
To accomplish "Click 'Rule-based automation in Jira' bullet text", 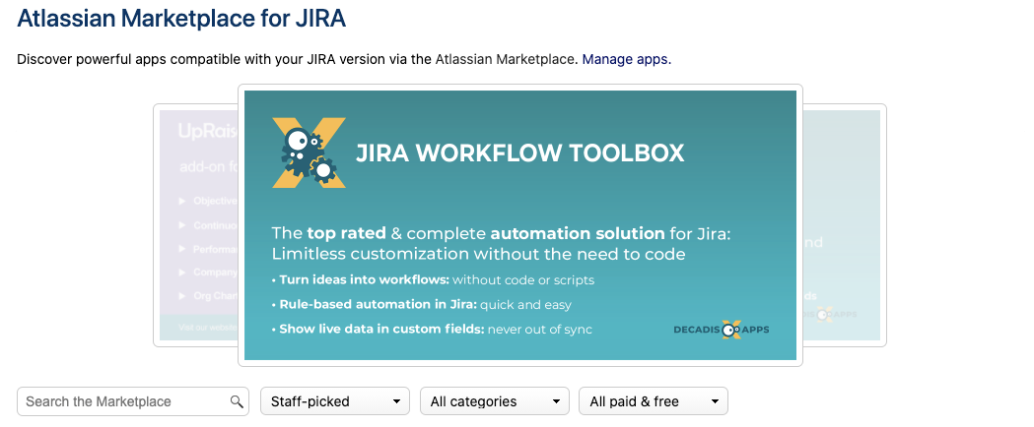I will 378,305.
